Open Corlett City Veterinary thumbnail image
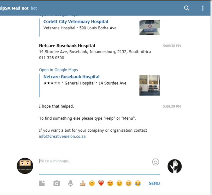The height and width of the screenshot is (195, 212). click(x=149, y=28)
